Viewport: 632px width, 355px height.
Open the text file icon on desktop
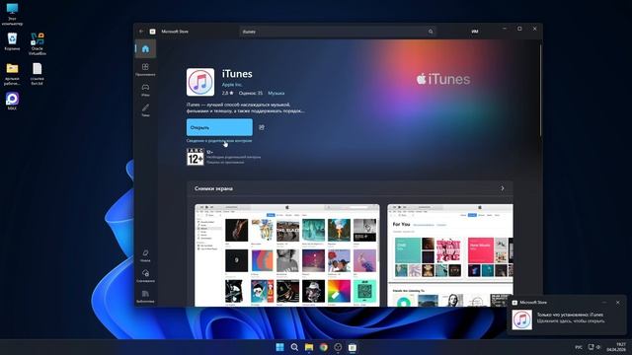(38, 74)
